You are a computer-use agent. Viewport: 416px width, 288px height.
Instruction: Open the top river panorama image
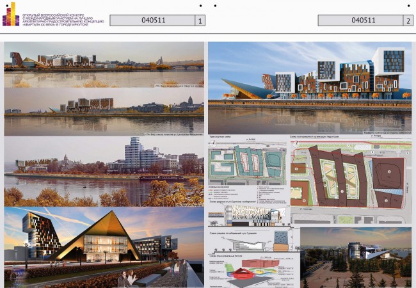pyautogui.click(x=104, y=65)
